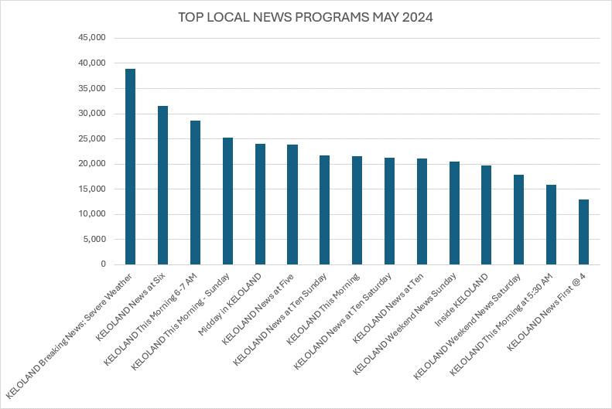Select the KELOLAND News at Ten Saturday bar
Viewport: 612px width, 409px height.
click(389, 211)
